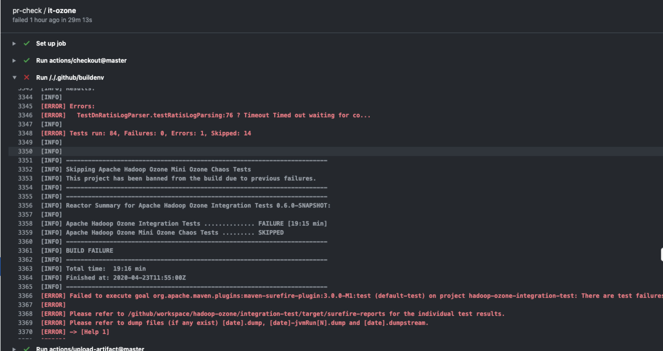This screenshot has height=351, width=663.
Task: Click the Run actions/checkout@master step title
Action: pyautogui.click(x=81, y=60)
